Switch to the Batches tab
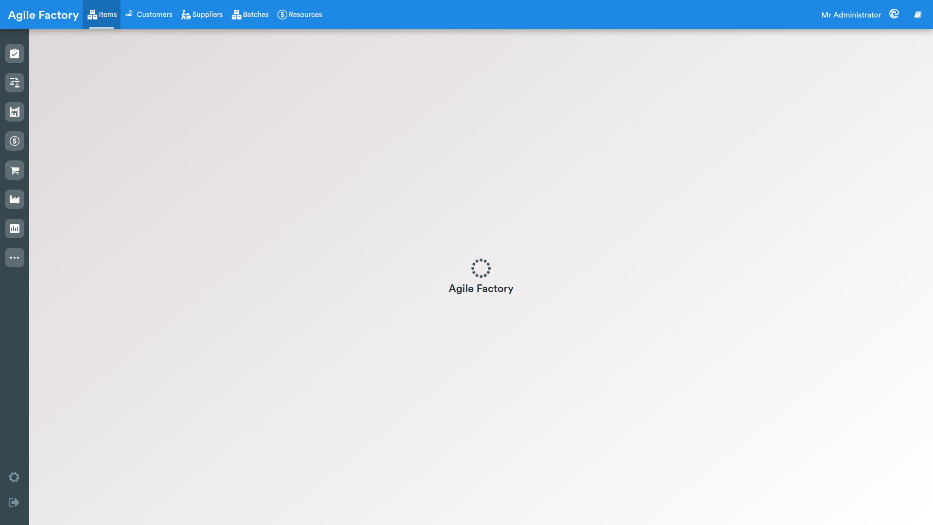 [x=250, y=15]
